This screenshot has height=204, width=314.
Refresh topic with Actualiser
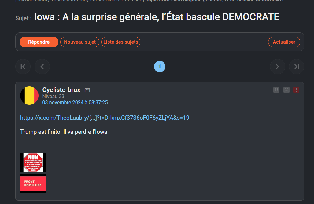284,42
